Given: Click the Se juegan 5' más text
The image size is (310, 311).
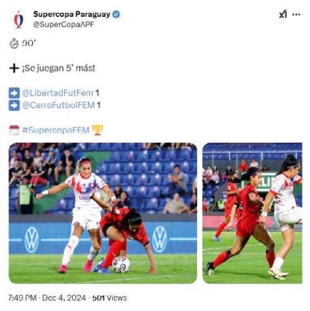Looking at the screenshot, I should [58, 68].
